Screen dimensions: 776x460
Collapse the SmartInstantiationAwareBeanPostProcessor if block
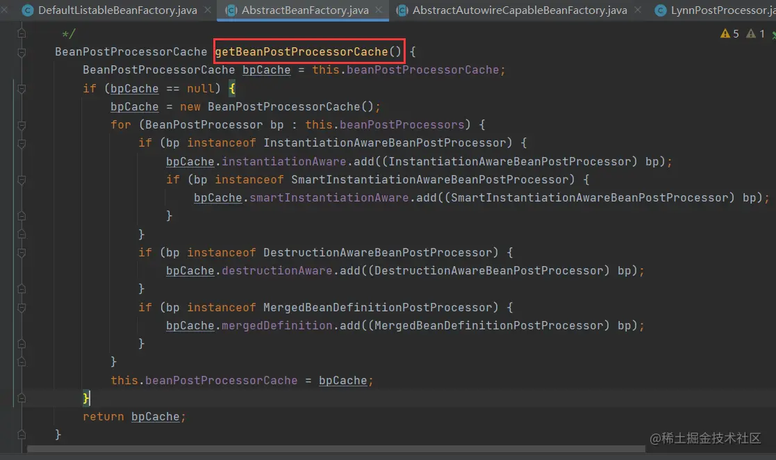click(22, 180)
